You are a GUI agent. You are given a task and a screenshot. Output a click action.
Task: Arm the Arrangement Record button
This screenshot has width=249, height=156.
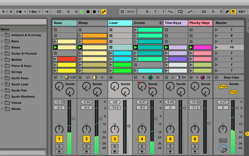(x=94, y=12)
